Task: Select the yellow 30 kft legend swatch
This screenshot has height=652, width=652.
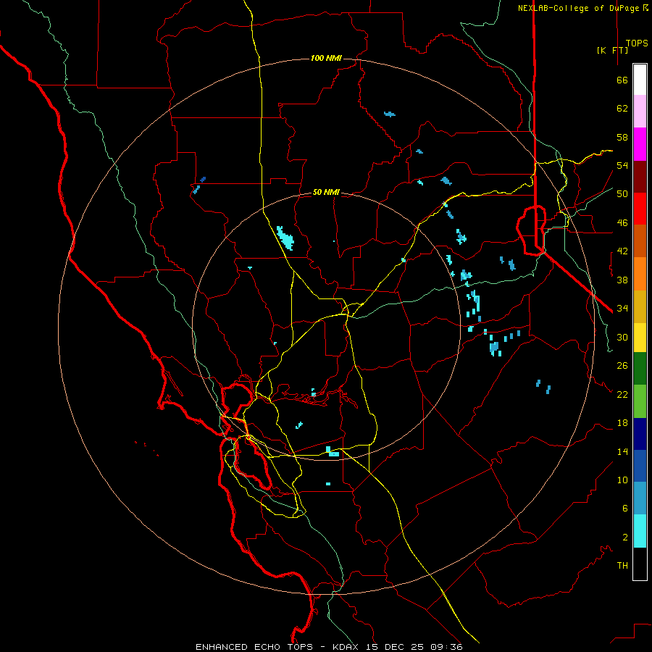Action: [x=640, y=338]
